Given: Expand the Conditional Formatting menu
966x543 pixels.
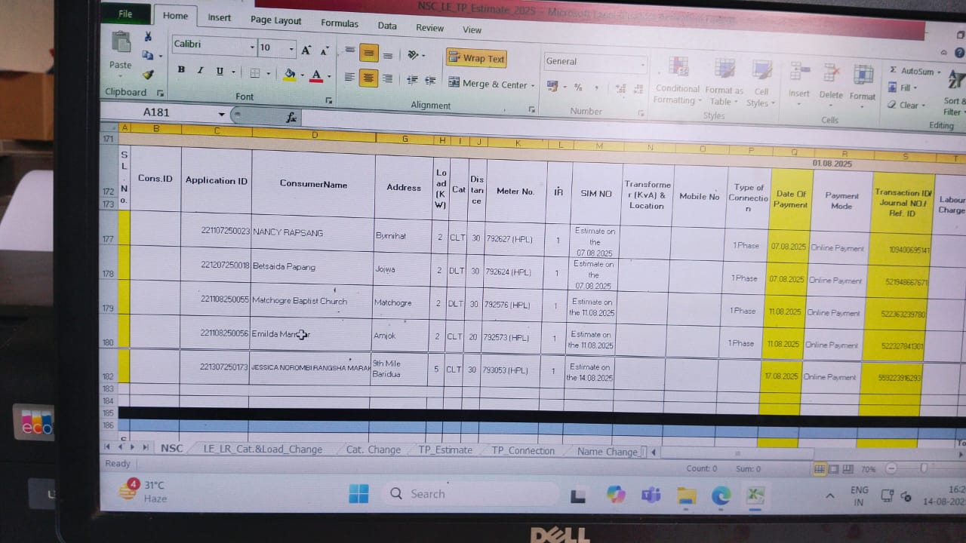Looking at the screenshot, I should click(677, 81).
